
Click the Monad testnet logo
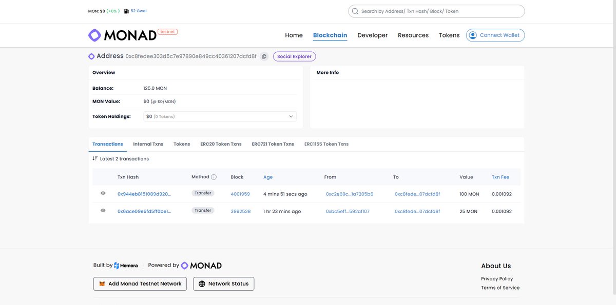[132, 35]
